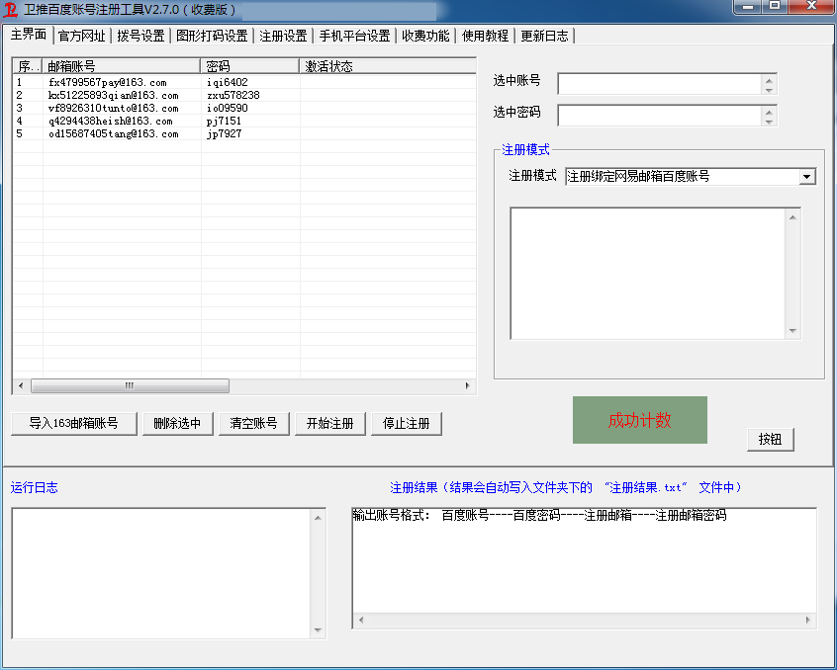The image size is (837, 670).
Task: Open the 官方网址 tab
Action: [82, 36]
